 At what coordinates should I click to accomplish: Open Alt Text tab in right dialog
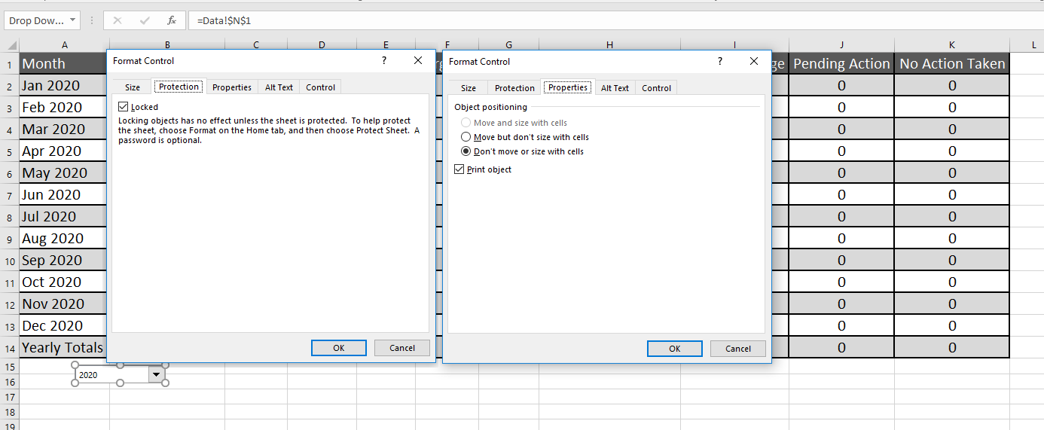(615, 88)
